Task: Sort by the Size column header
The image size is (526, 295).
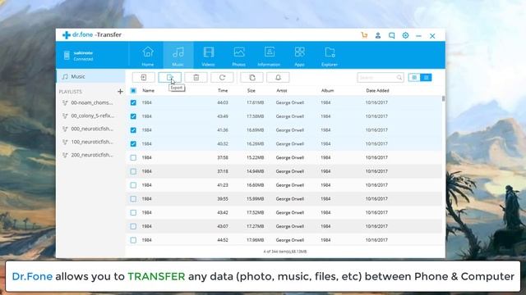Action: (251, 91)
